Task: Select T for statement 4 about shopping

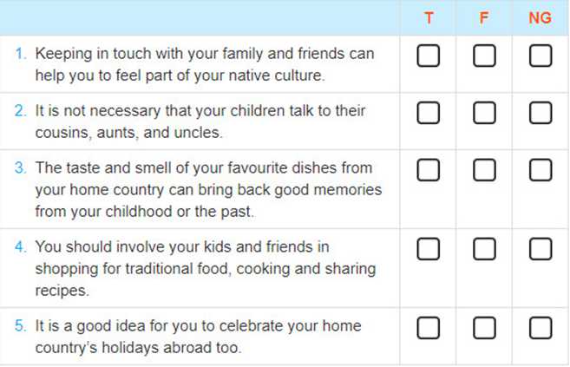Action: point(429,249)
